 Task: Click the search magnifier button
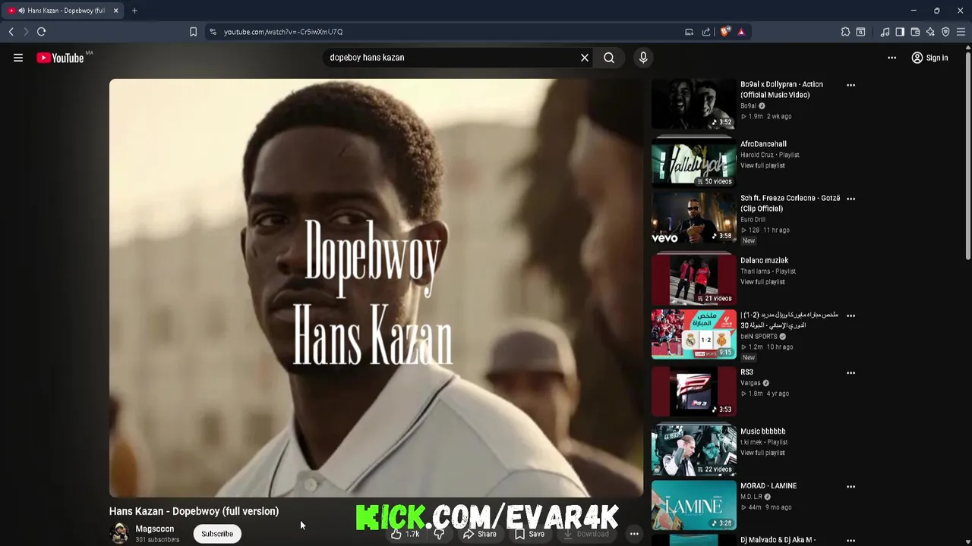tap(609, 58)
